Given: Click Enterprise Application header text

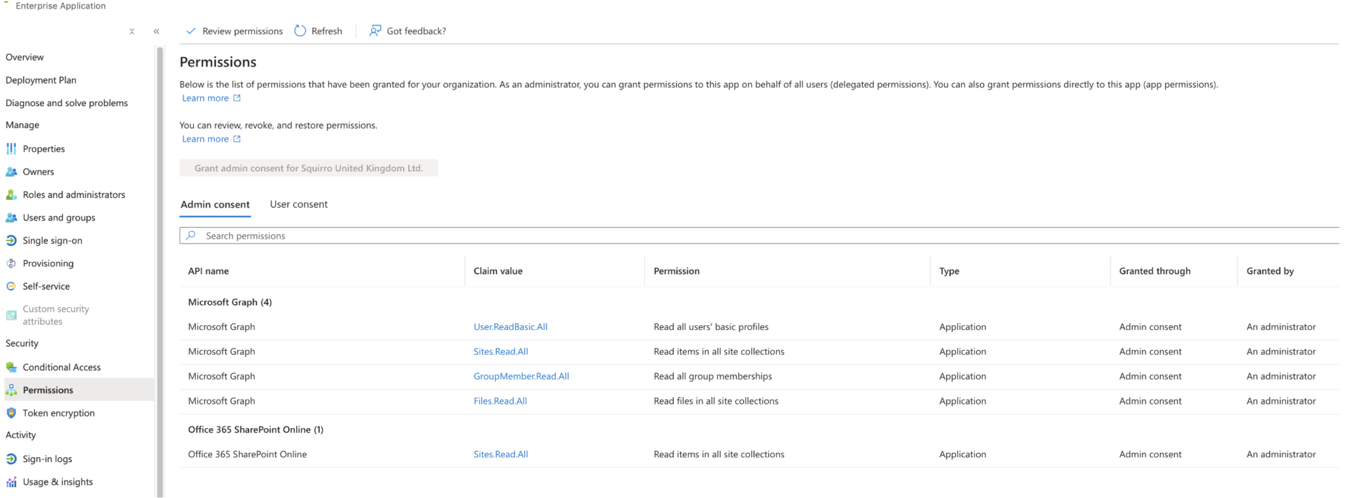Looking at the screenshot, I should (61, 5).
